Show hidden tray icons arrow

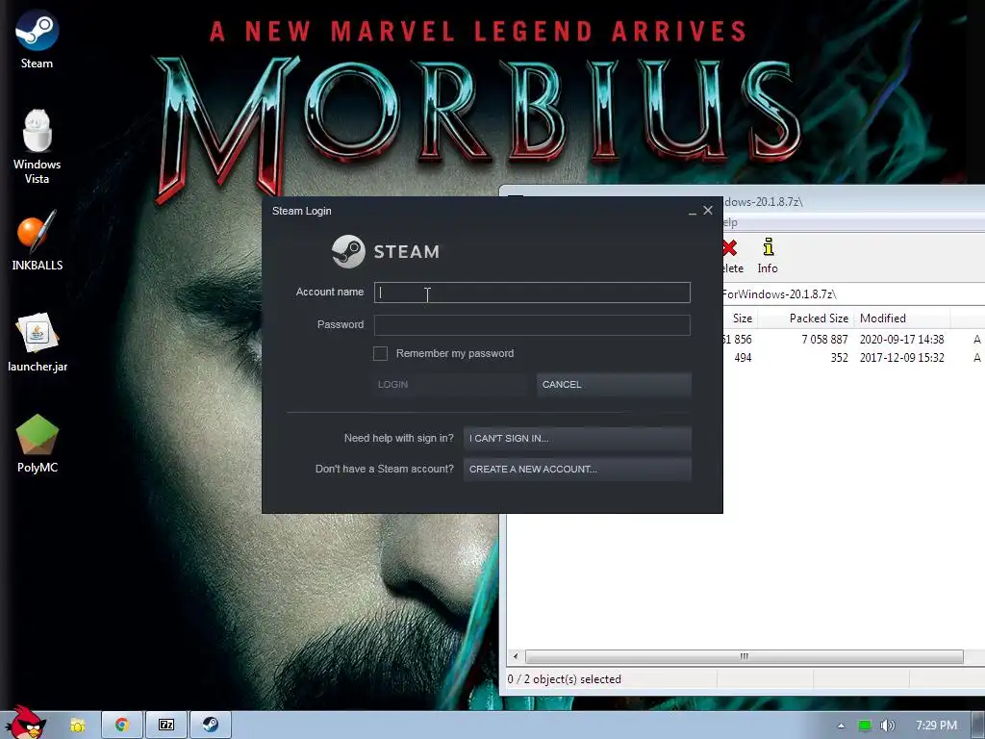pyautogui.click(x=841, y=726)
